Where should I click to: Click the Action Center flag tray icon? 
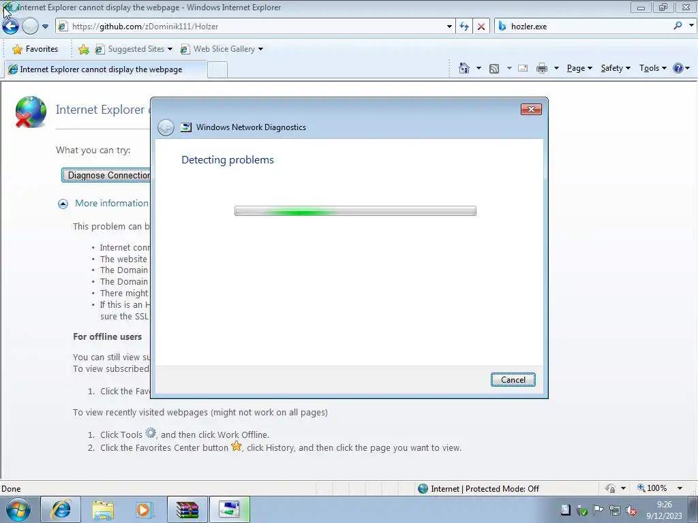[x=598, y=510]
